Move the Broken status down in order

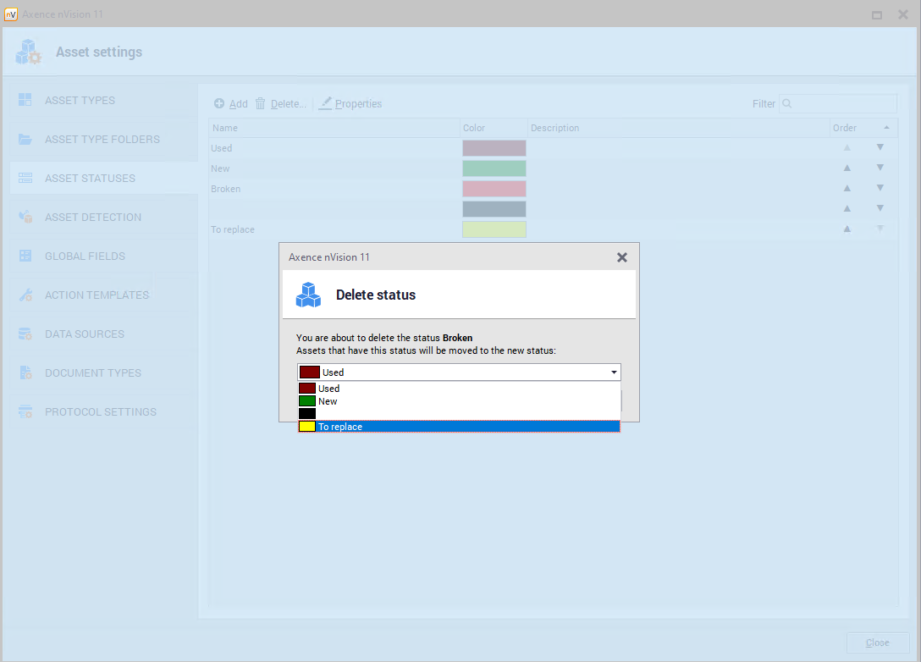(x=880, y=188)
